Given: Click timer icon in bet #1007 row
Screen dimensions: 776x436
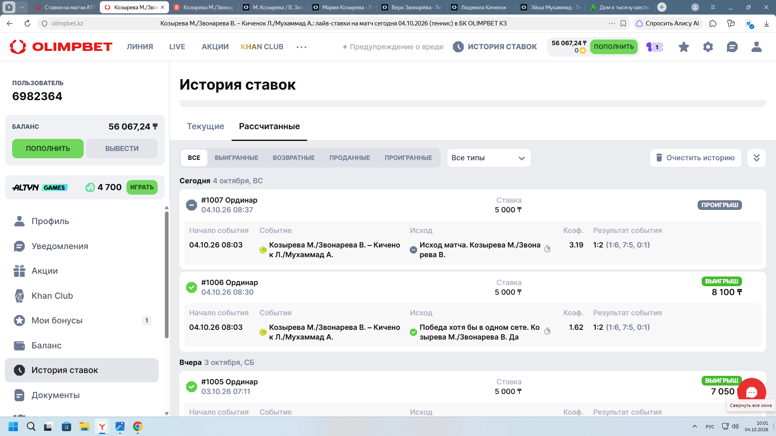Looking at the screenshot, I should [x=547, y=249].
